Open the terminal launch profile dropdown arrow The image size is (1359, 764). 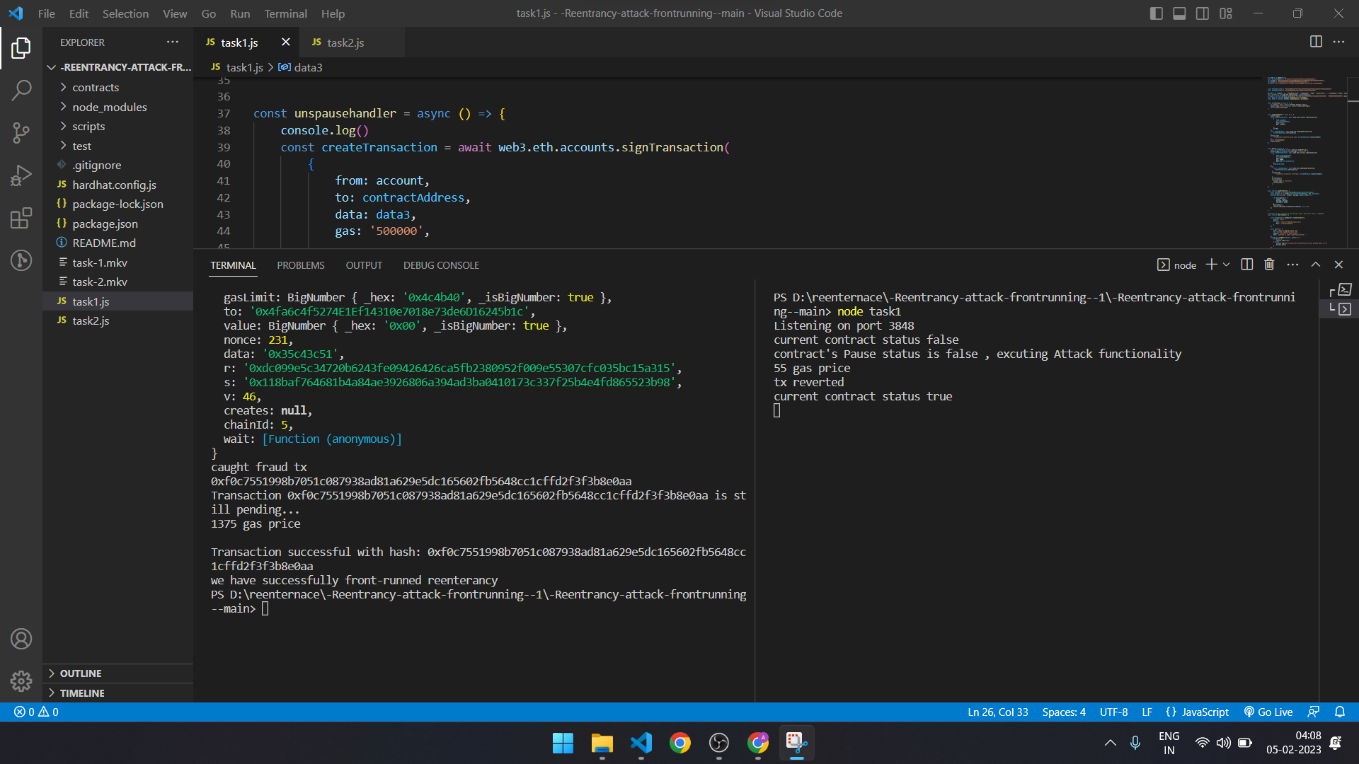click(x=1226, y=264)
